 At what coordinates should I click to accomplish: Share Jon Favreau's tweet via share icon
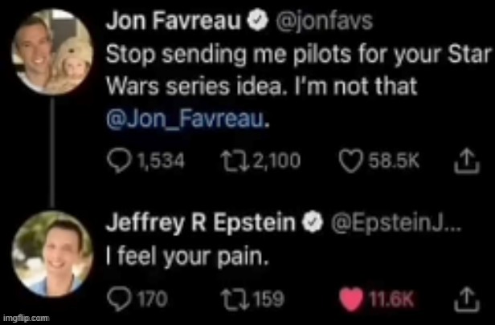464,161
